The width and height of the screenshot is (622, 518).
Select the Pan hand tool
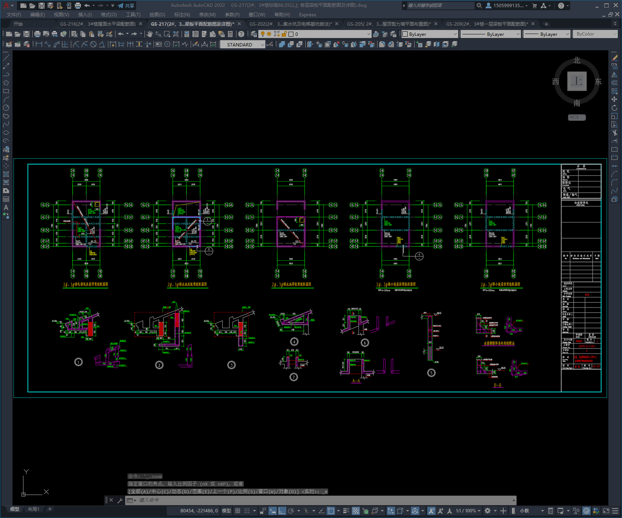[150, 34]
